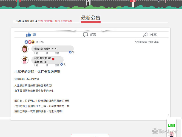Viewport: 182px width, 137px height.
Task: Click the 哎呦!好可愛 comment bubble
Action: click(52, 49)
